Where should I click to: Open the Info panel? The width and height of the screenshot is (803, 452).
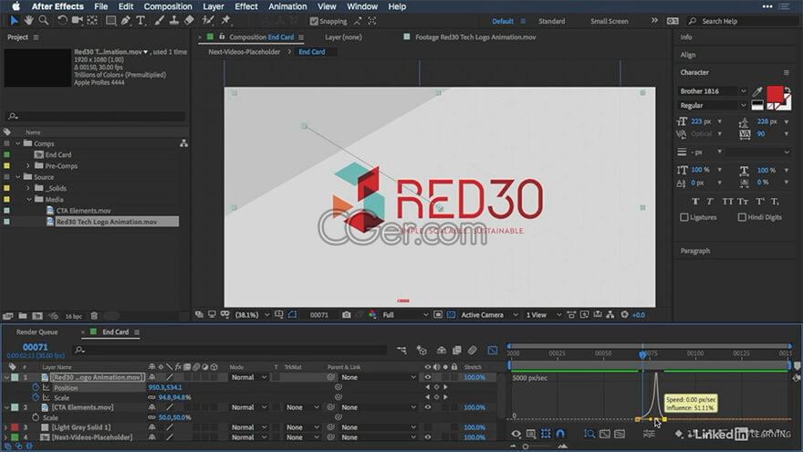[685, 37]
